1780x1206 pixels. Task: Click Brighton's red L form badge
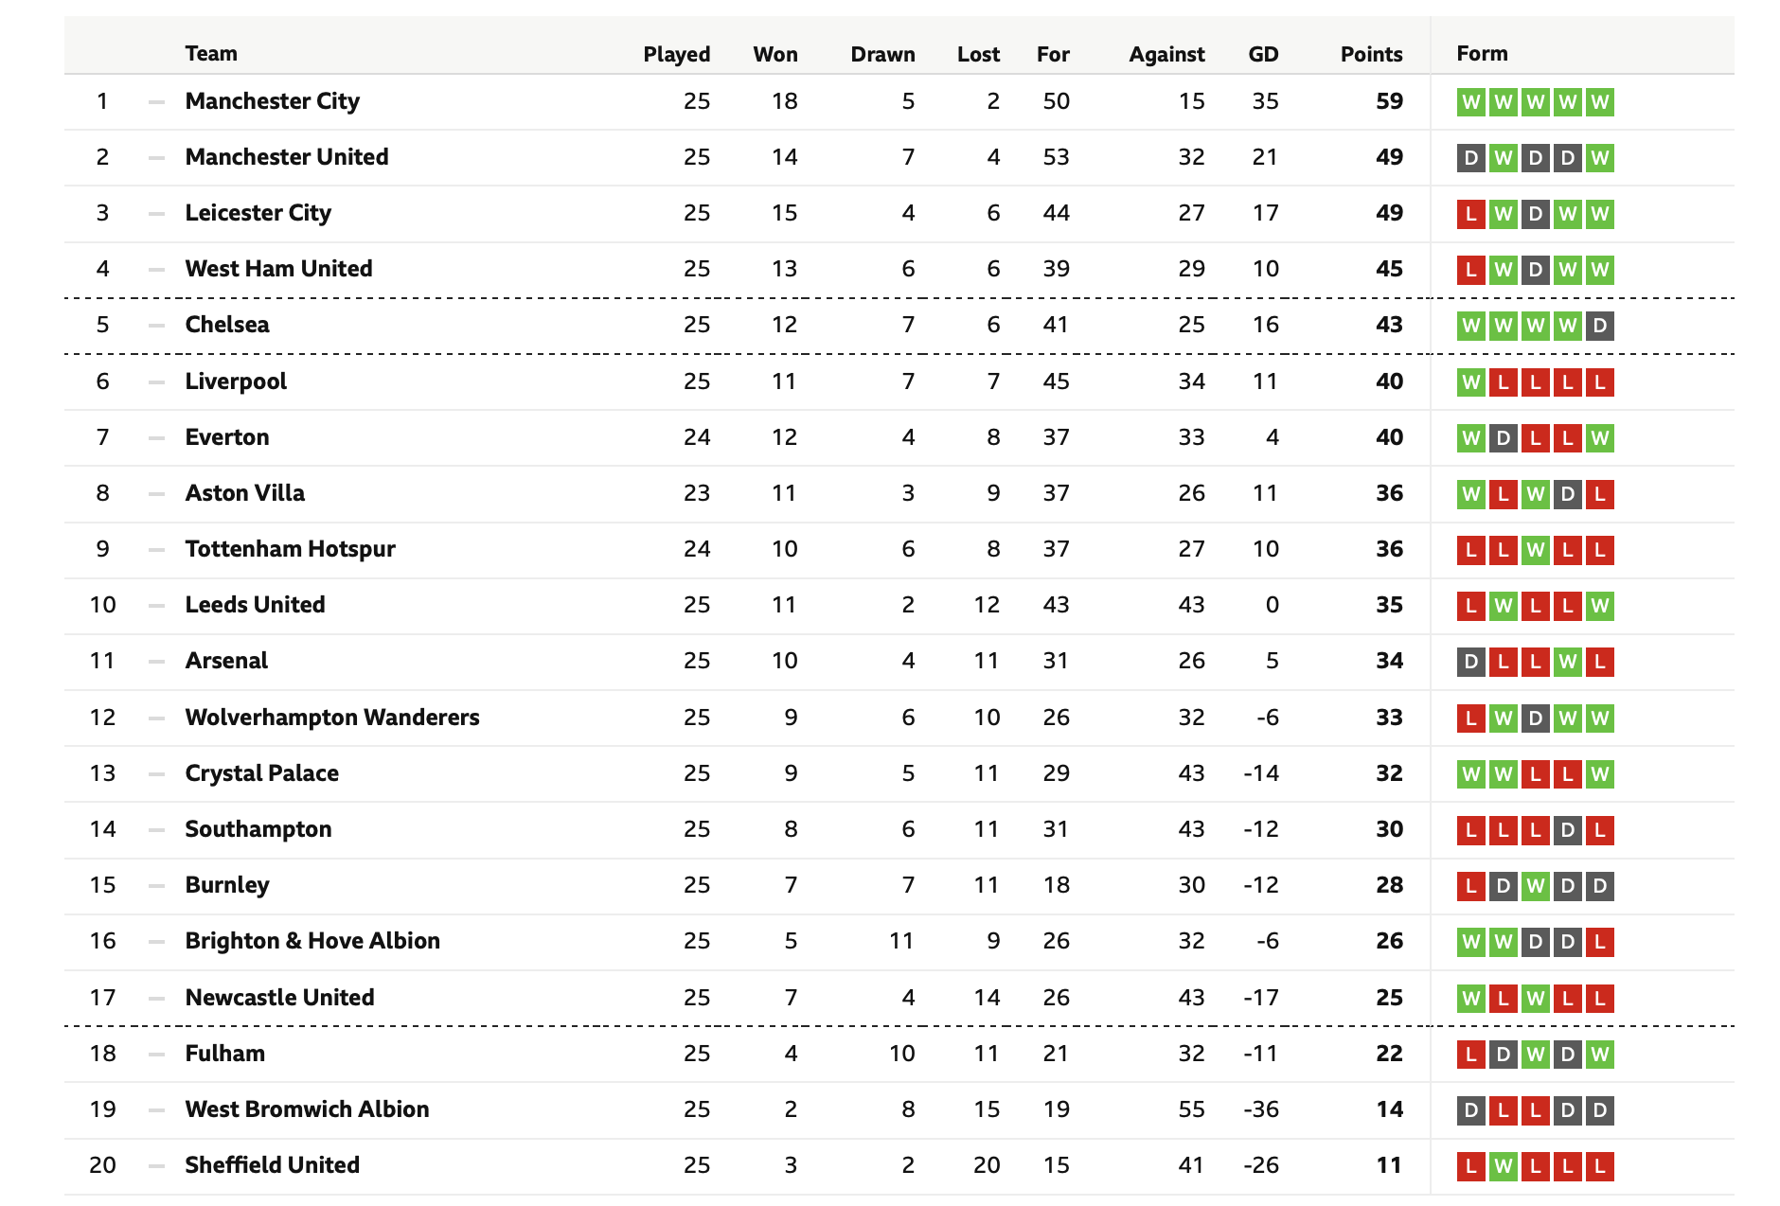1600,942
